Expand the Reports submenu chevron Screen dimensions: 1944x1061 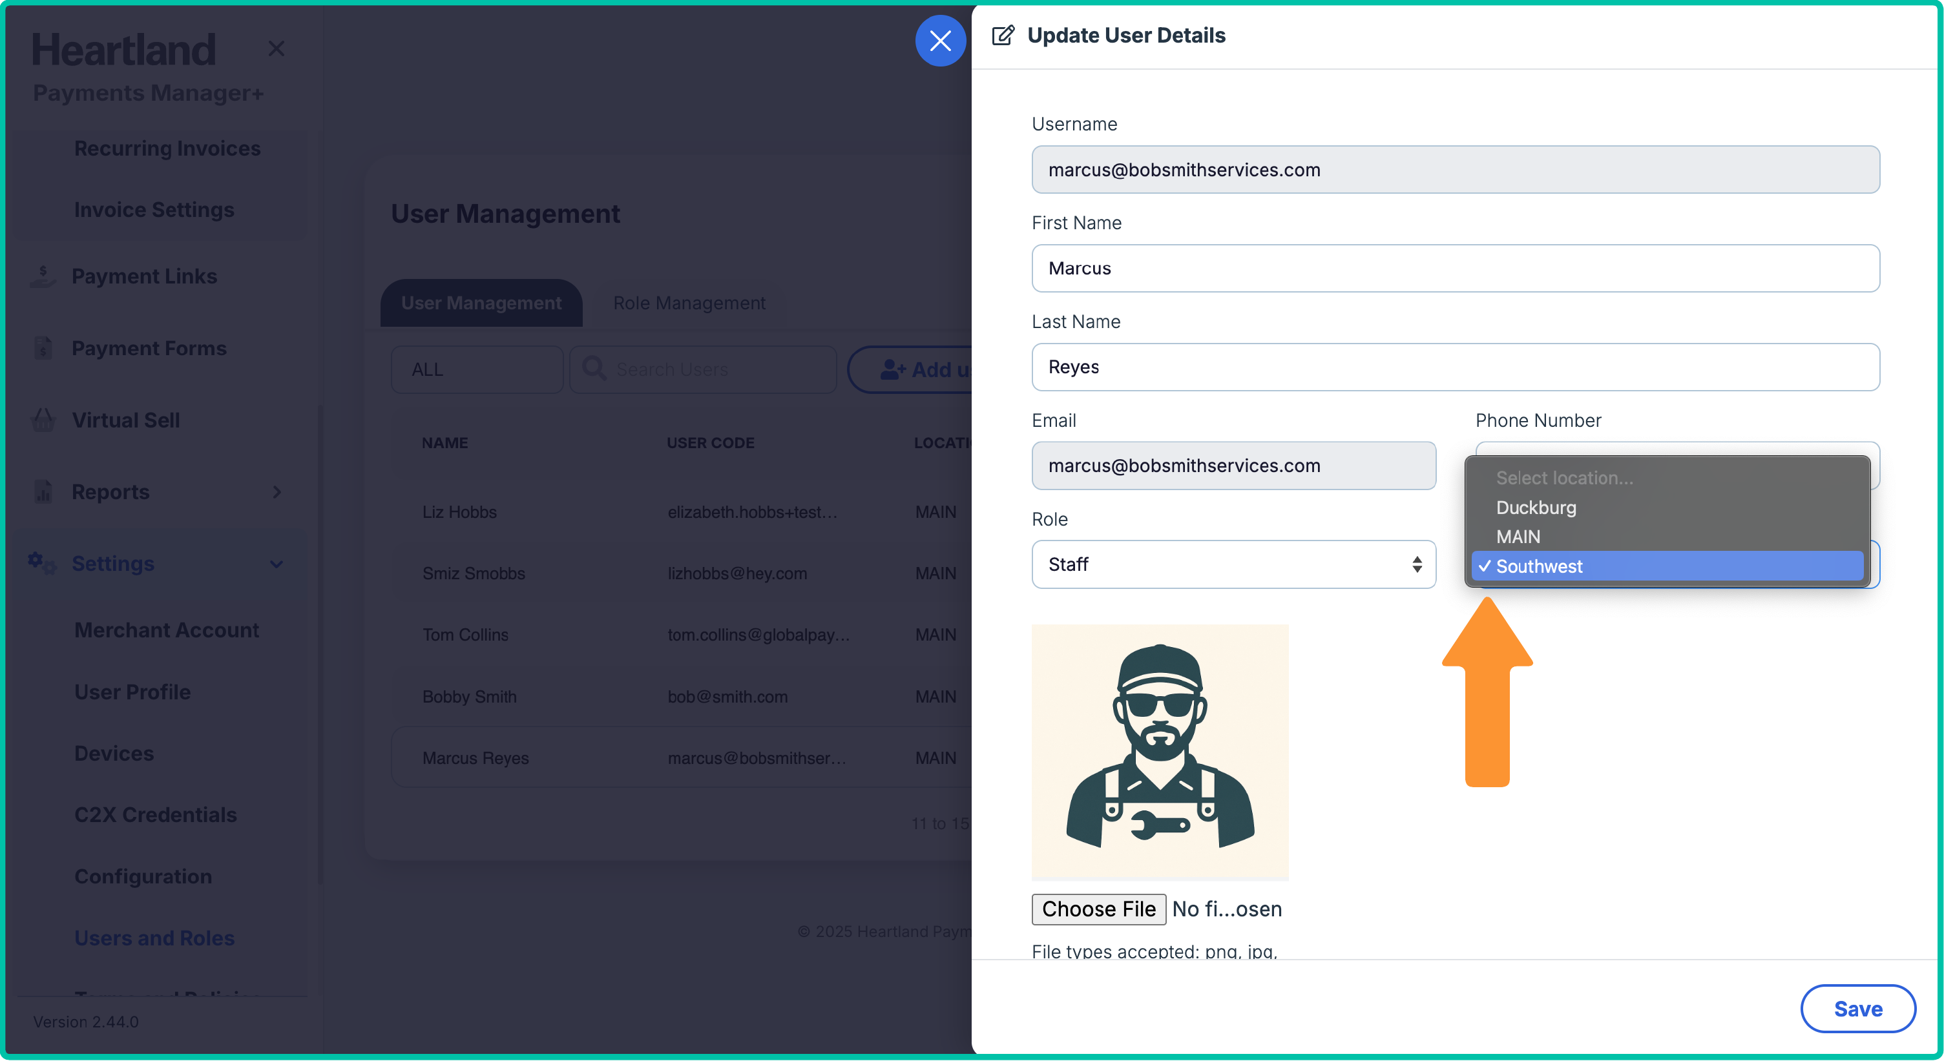pos(277,491)
